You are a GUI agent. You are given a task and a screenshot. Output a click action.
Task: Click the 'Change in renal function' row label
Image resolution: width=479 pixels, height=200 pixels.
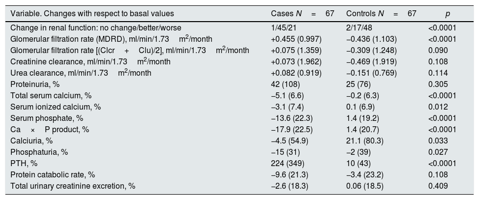point(95,28)
